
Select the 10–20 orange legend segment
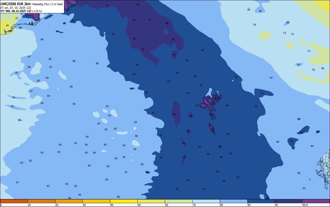(41, 201)
